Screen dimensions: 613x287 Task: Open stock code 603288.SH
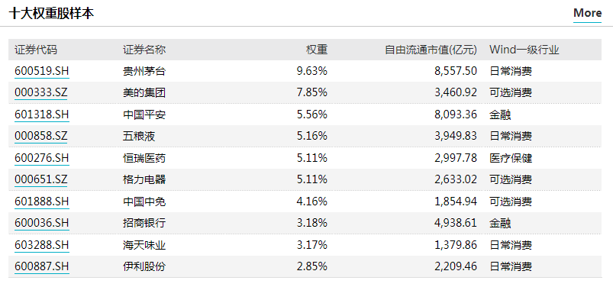coord(42,245)
